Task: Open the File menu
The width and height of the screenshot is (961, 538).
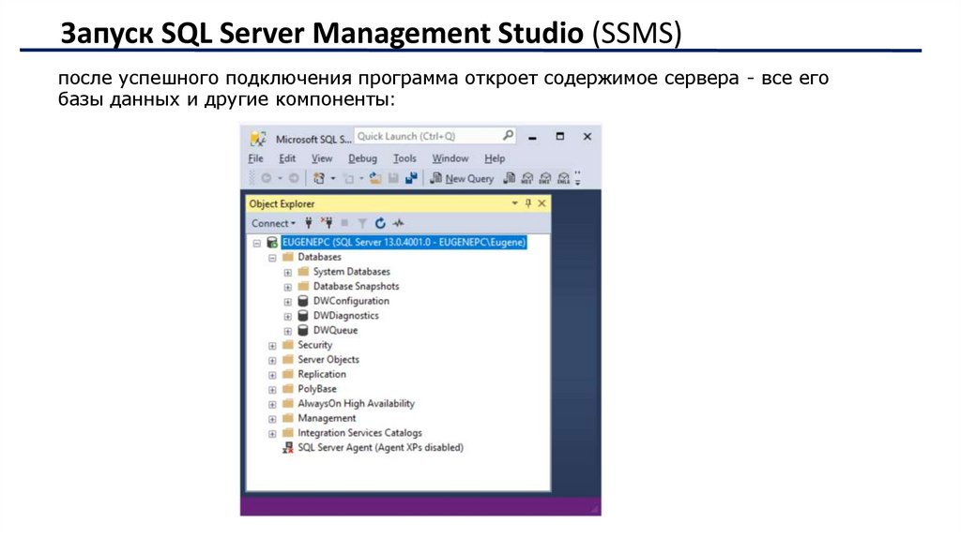Action: click(x=255, y=158)
